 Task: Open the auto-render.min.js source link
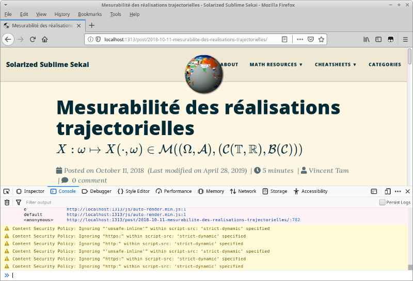pyautogui.click(x=126, y=214)
